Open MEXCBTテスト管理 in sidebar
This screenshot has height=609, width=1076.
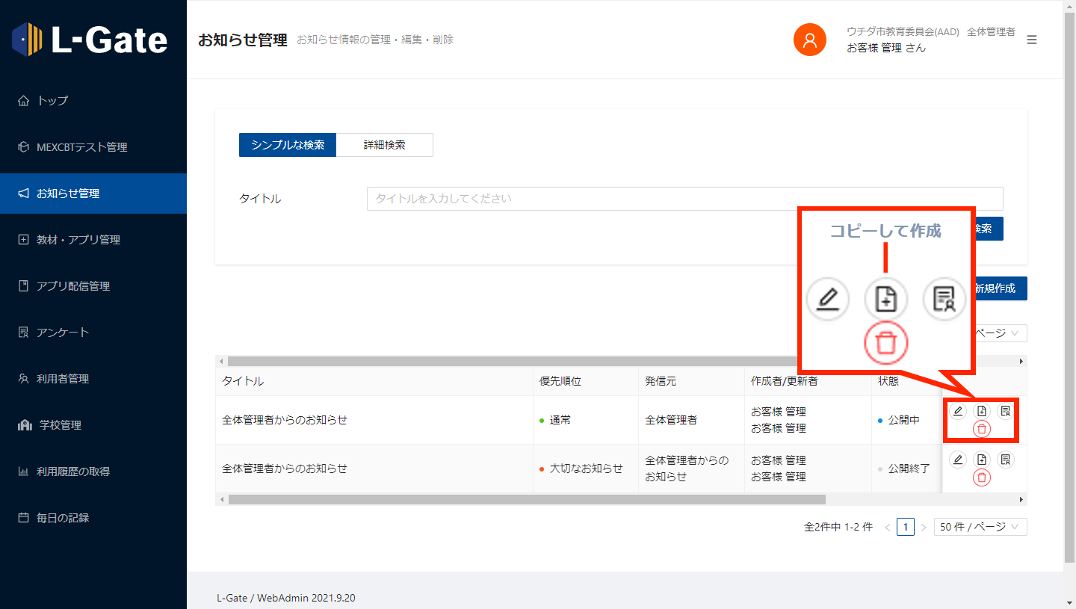point(82,147)
